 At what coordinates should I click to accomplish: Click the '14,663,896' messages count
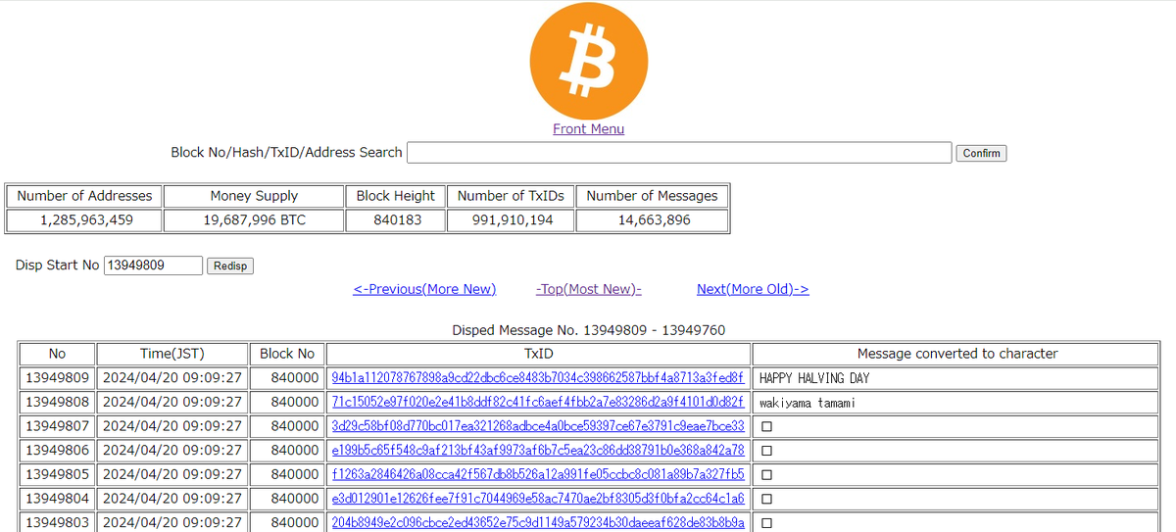(x=652, y=220)
